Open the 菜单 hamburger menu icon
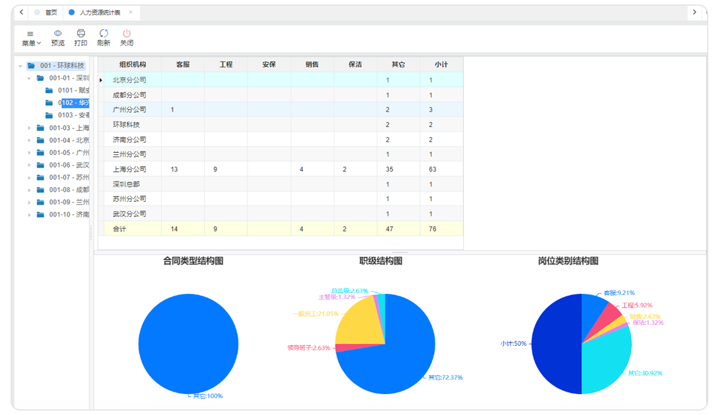 point(30,34)
